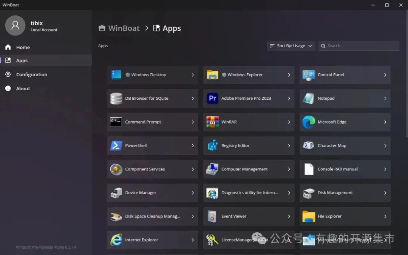Image resolution: width=408 pixels, height=255 pixels.
Task: Expand Control Panel using its chevron arrow
Action: (x=385, y=75)
